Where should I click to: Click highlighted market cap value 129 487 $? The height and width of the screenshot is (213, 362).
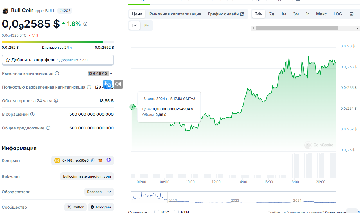(x=98, y=73)
